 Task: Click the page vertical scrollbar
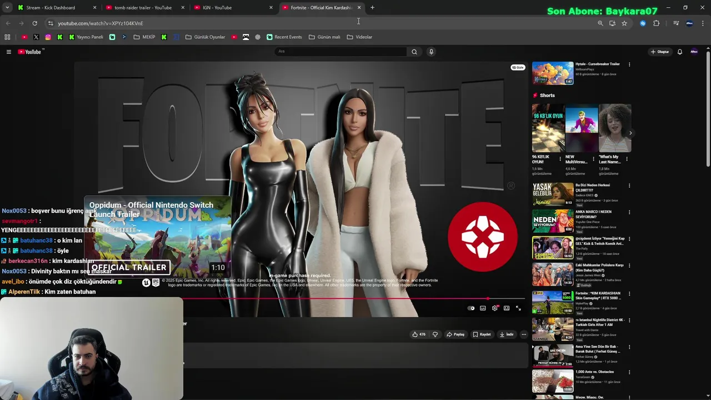(708, 108)
